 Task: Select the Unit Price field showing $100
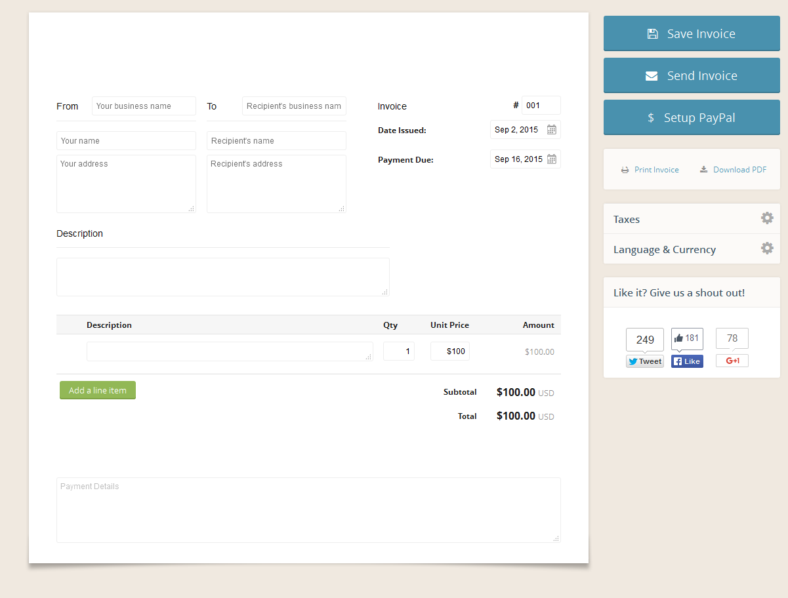point(449,351)
